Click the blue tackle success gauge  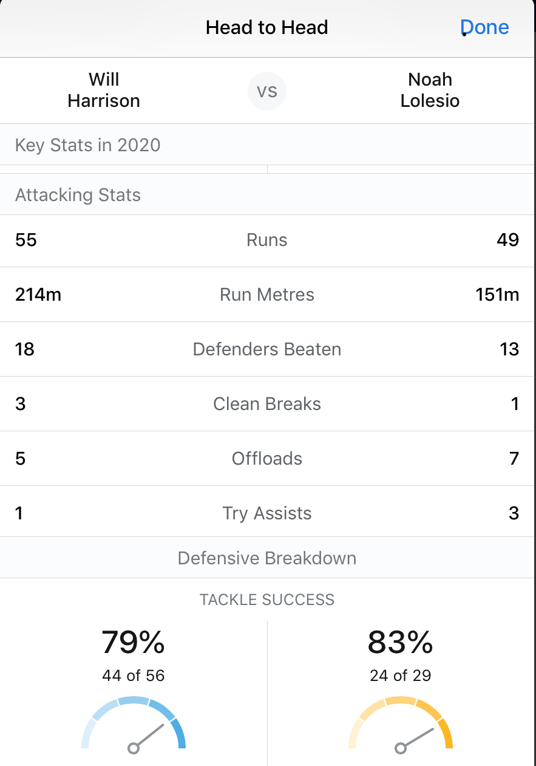coord(134,724)
